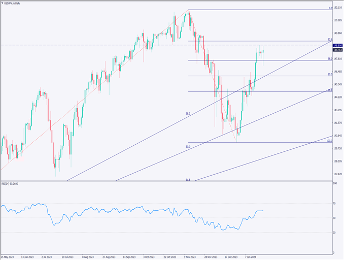This screenshot has height=260, width=344.
Task: Click the 137.470 price axis label
Action: coord(338,174)
